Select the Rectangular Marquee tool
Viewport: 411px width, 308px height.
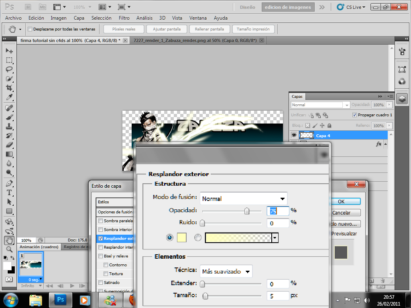pos(9,60)
